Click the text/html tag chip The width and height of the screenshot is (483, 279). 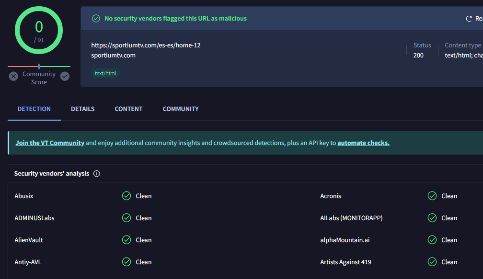(105, 74)
